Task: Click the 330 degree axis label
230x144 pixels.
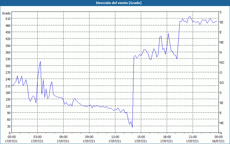Action: 8,59
